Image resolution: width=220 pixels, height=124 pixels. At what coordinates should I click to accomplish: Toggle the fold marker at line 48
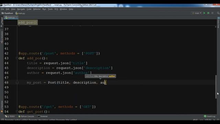coord(17,83)
